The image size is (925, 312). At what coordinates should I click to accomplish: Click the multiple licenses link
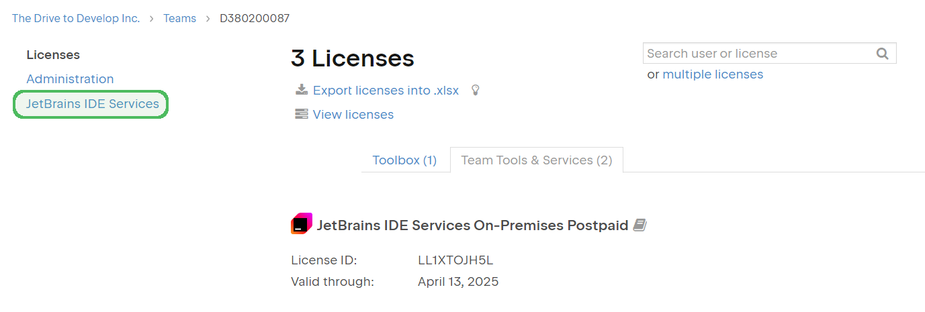click(713, 74)
